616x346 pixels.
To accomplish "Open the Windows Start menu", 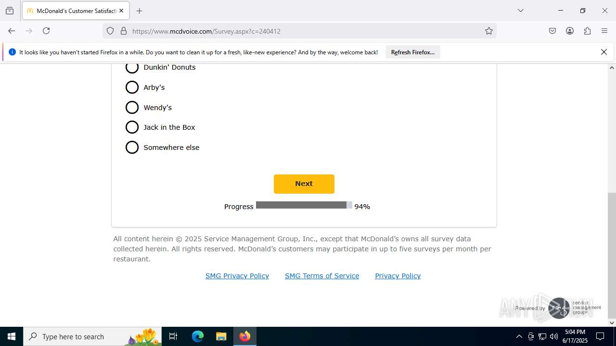I will (12, 336).
